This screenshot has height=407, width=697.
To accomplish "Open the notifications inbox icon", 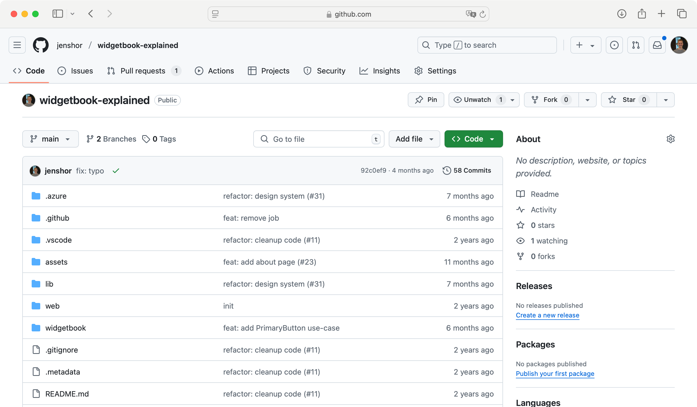I will 657,45.
